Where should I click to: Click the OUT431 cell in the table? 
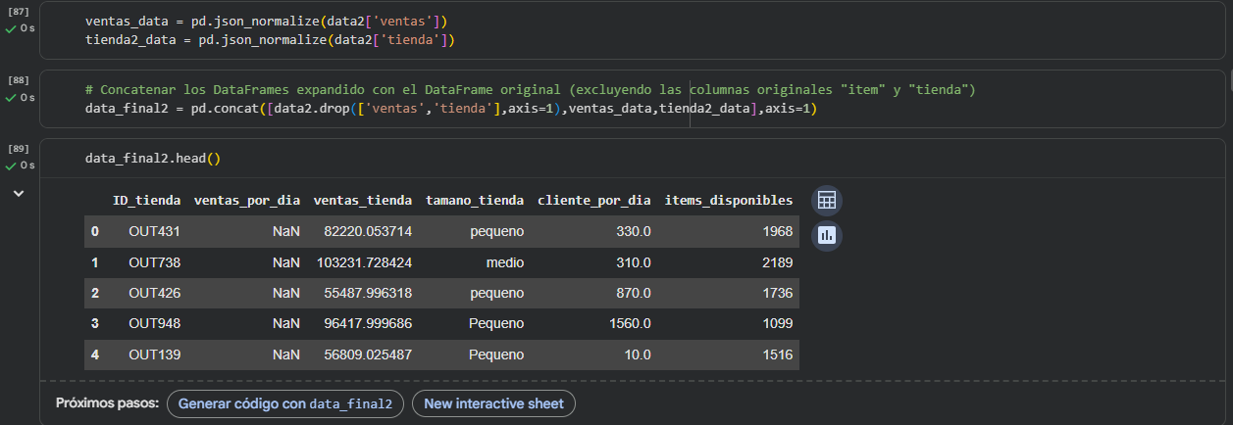[154, 231]
